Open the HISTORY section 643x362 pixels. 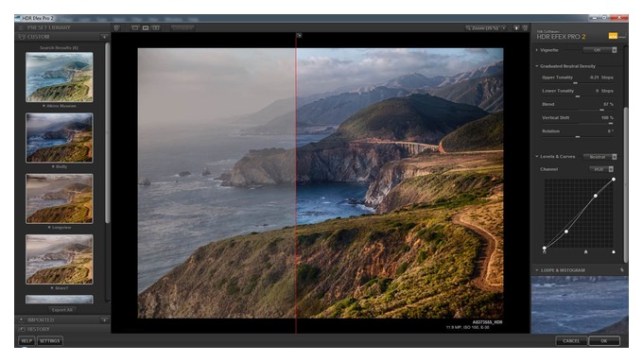[x=62, y=329]
